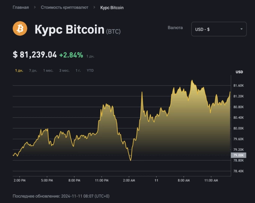Select the 3 мес. time range

pos(64,71)
